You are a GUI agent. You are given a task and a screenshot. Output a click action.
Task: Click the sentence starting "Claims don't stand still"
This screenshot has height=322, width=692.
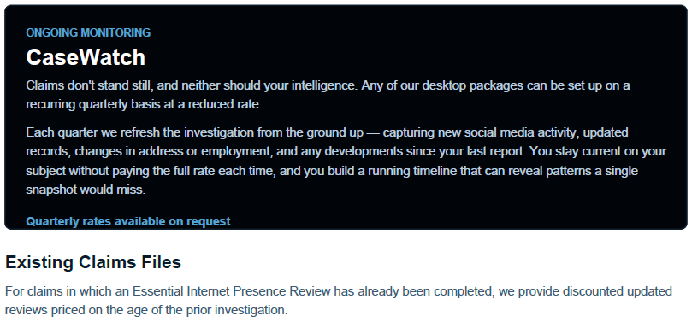[x=190, y=85]
